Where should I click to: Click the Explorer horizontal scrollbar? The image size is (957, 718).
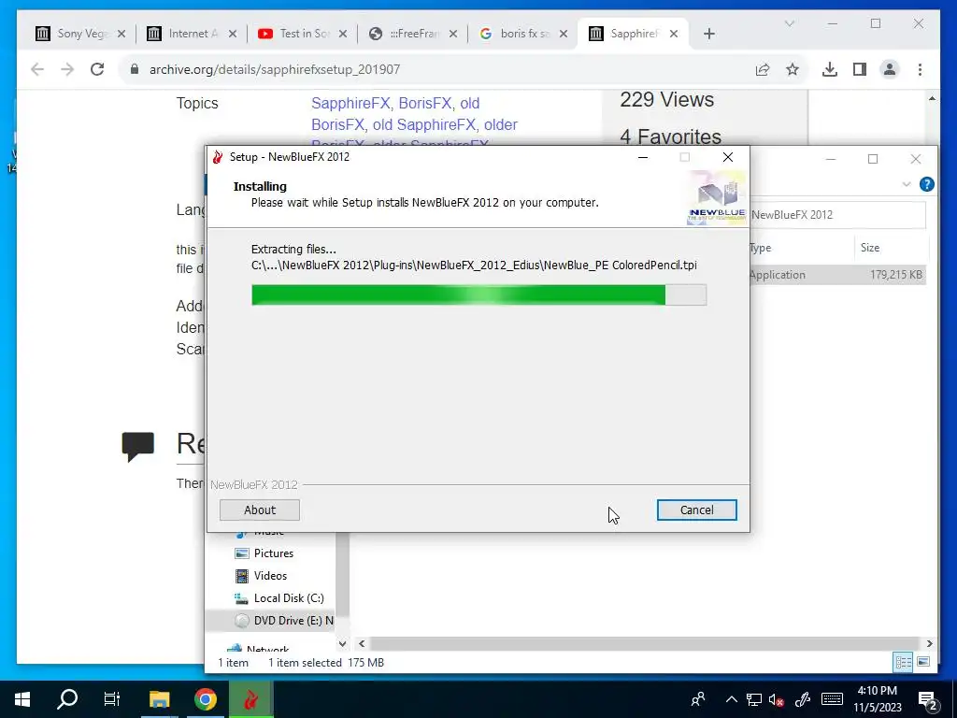tap(644, 643)
